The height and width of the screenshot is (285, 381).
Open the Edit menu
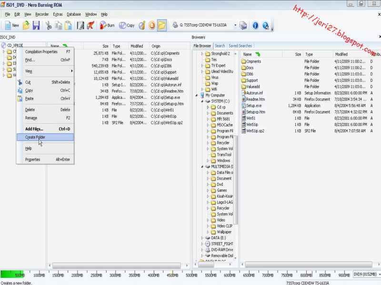coord(17,14)
